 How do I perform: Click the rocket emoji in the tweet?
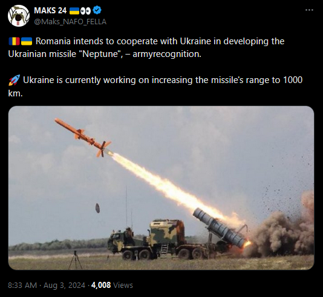[x=14, y=80]
